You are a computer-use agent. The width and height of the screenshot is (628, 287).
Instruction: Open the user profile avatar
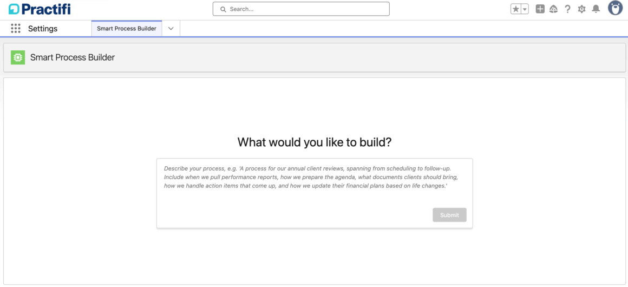click(x=615, y=8)
